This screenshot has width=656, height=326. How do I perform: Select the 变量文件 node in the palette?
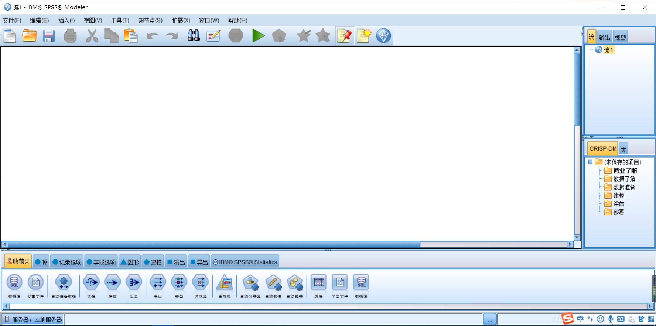(x=35, y=286)
